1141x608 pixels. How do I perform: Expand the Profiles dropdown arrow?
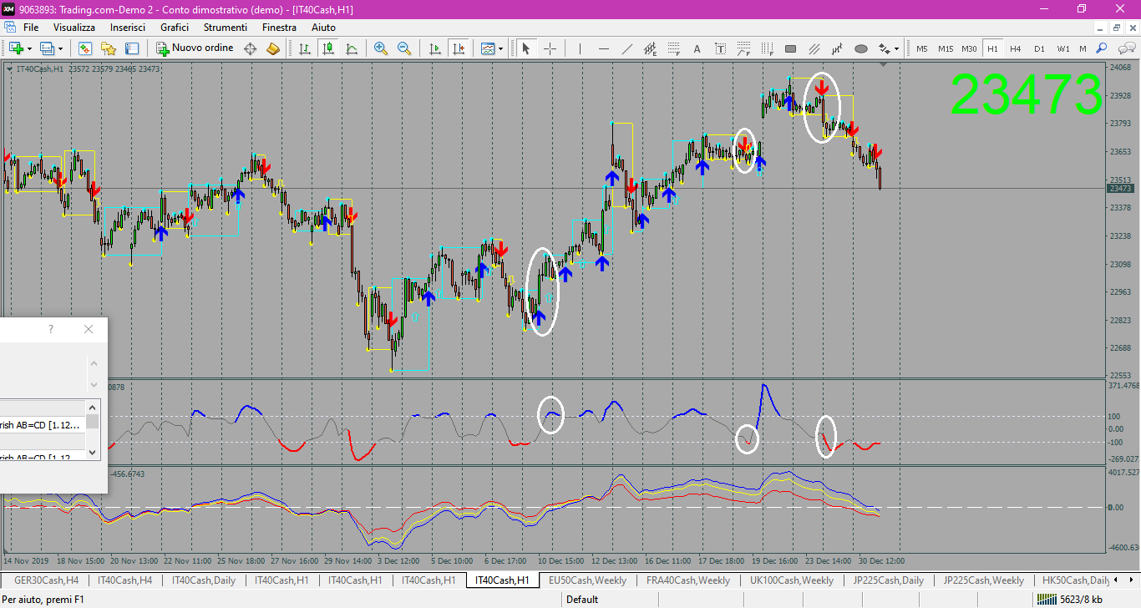(60, 48)
